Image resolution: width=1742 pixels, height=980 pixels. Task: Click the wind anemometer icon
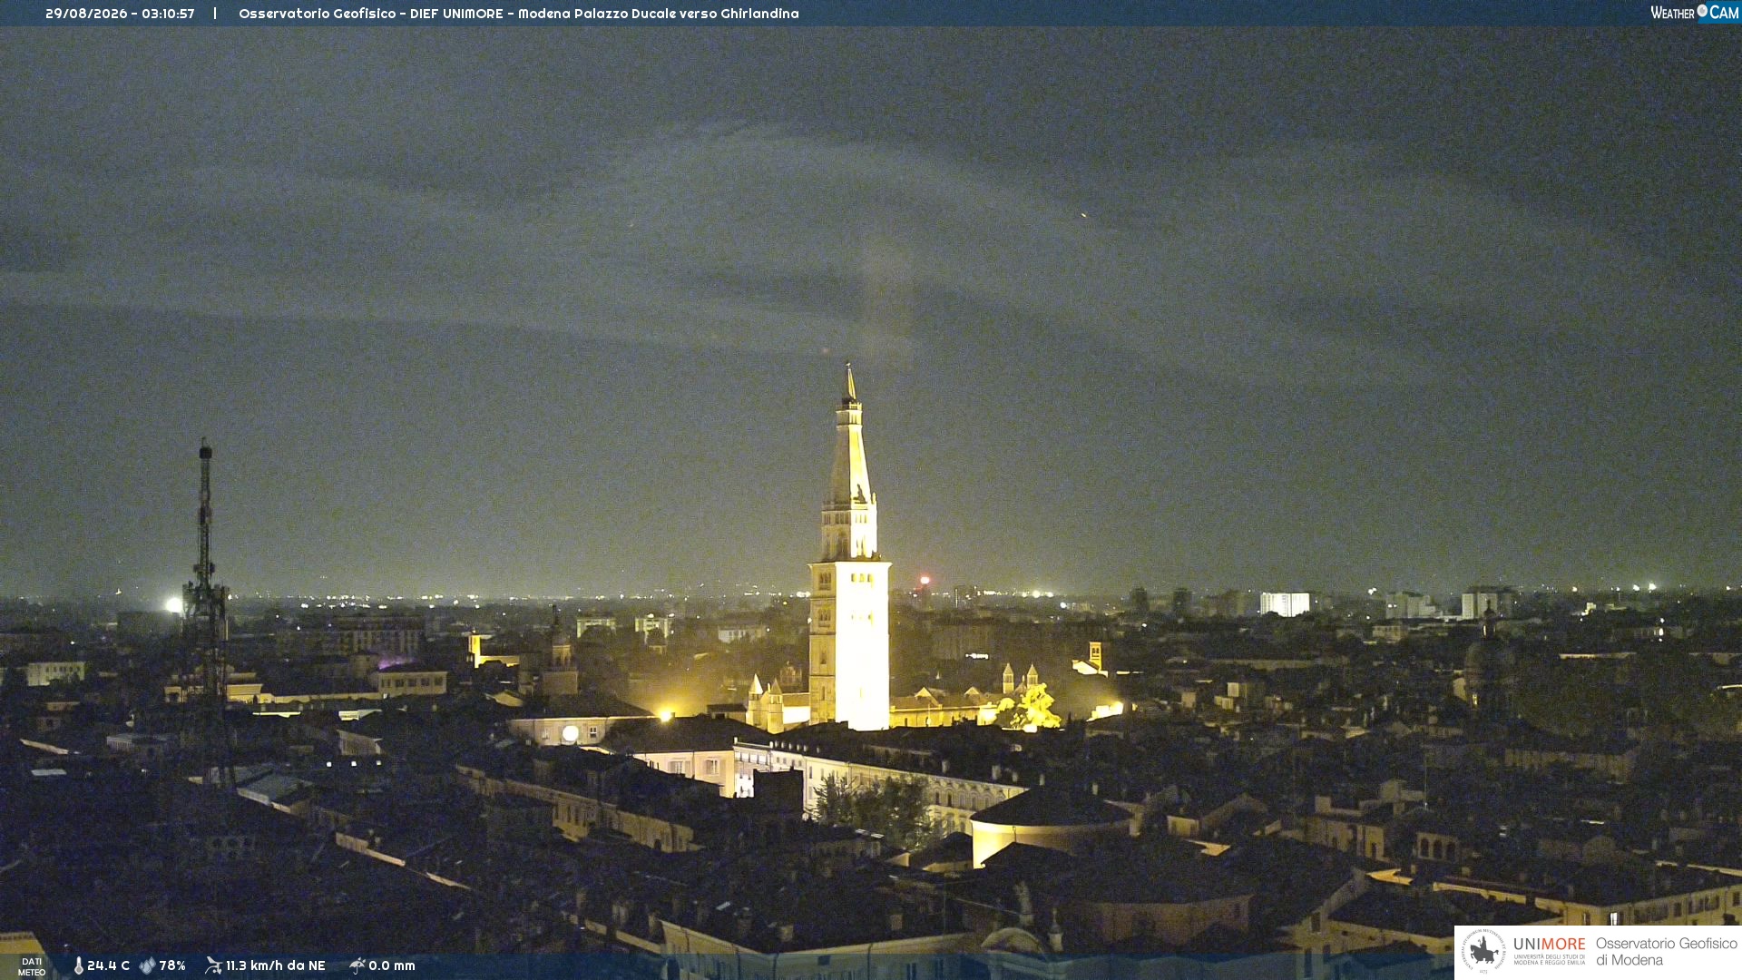tap(213, 965)
